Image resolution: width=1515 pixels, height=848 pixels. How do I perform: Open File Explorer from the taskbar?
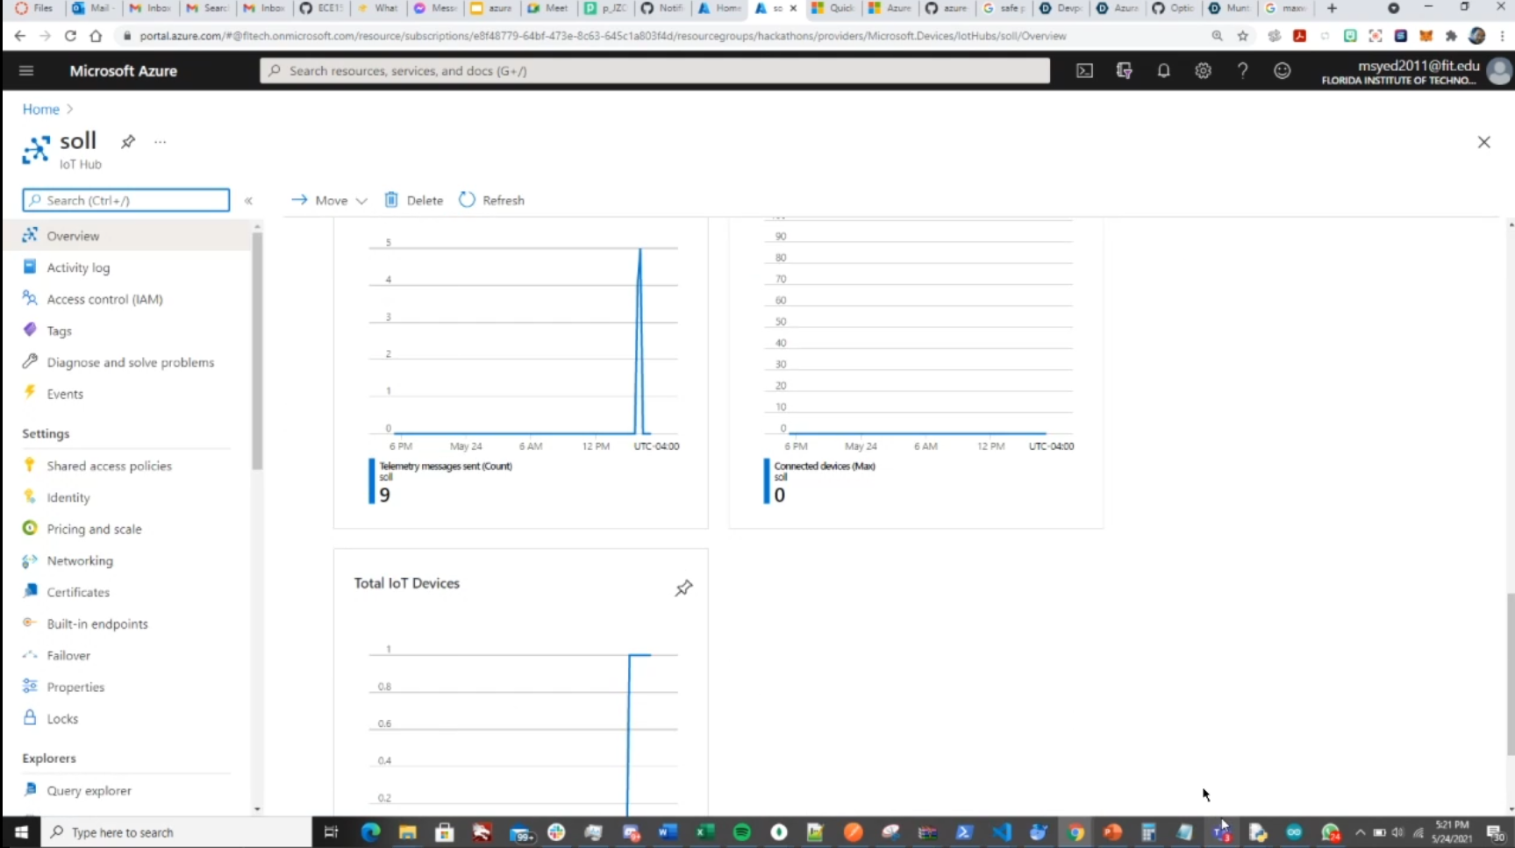coord(407,832)
